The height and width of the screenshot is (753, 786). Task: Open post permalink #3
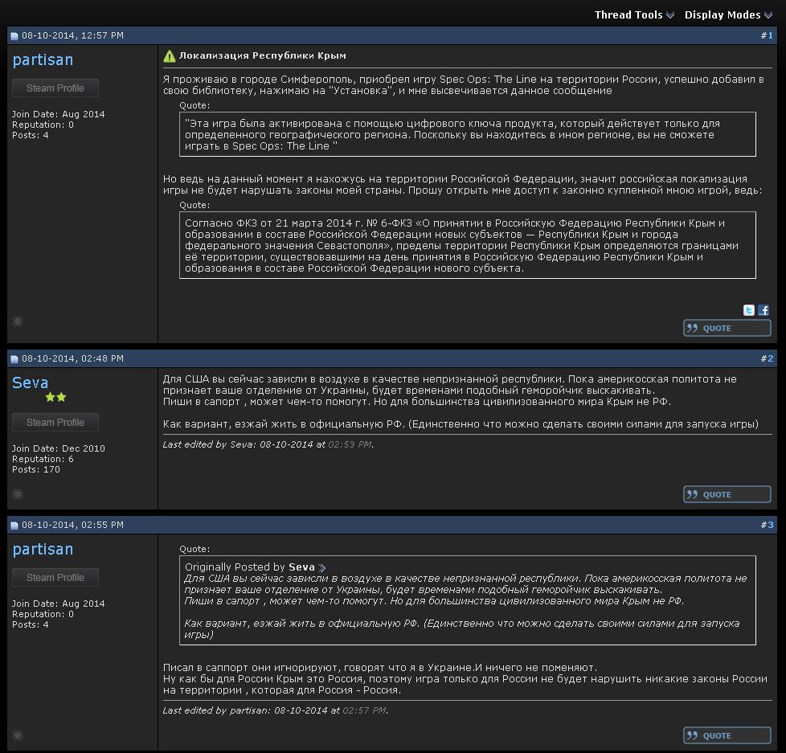[767, 525]
